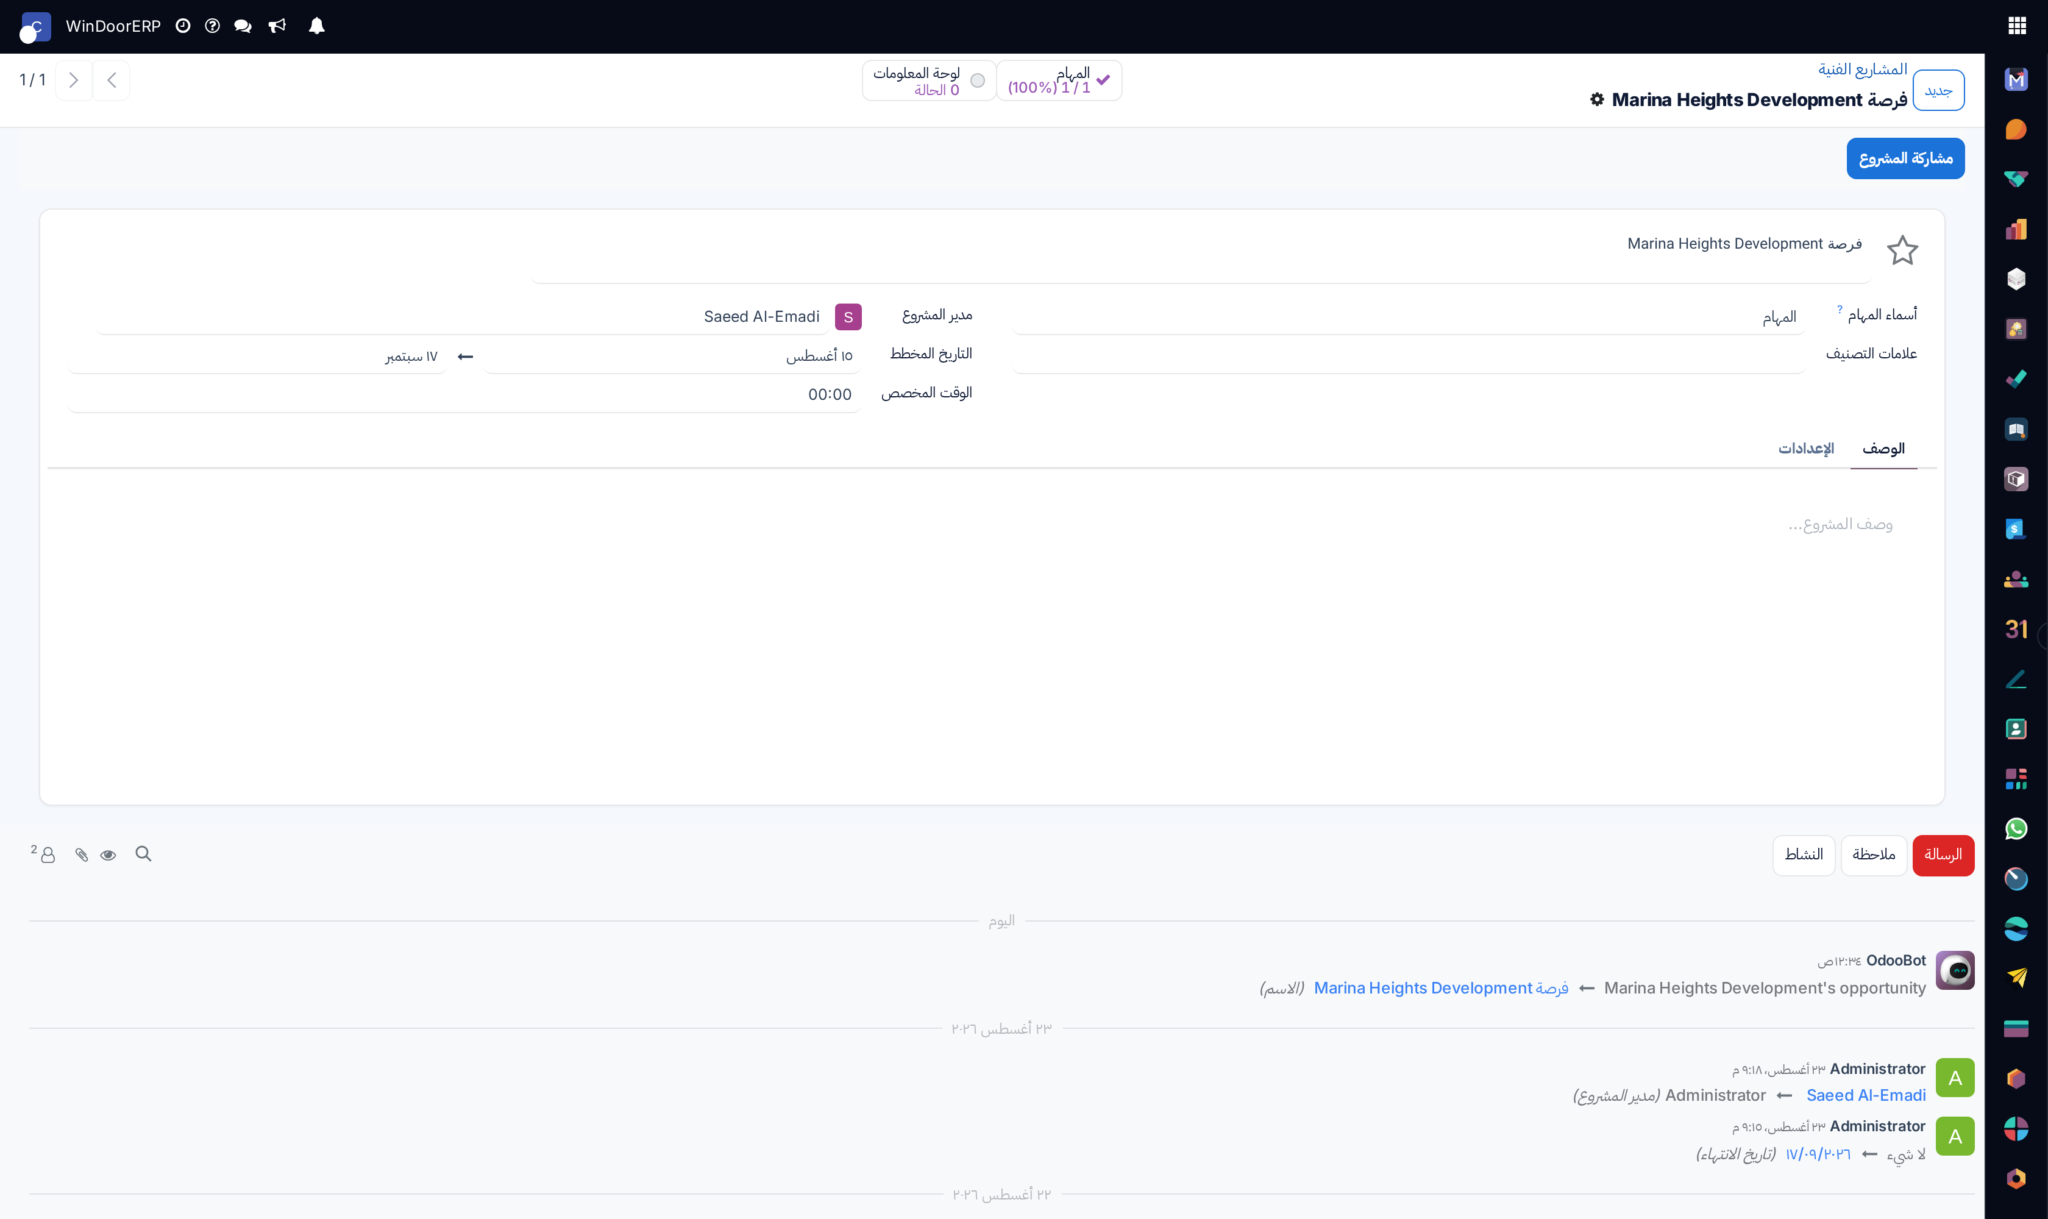
Task: Open the white cube app icon
Action: pos(2016,279)
